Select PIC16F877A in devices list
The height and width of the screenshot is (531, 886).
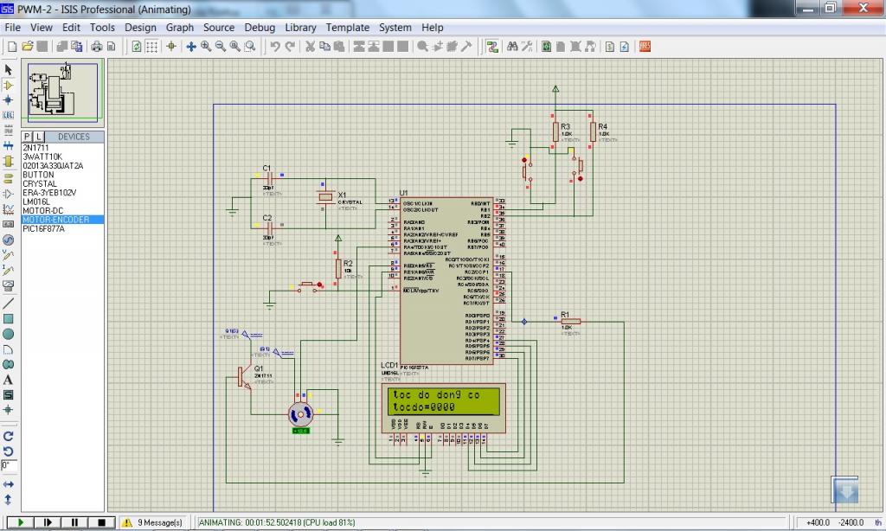(x=43, y=228)
